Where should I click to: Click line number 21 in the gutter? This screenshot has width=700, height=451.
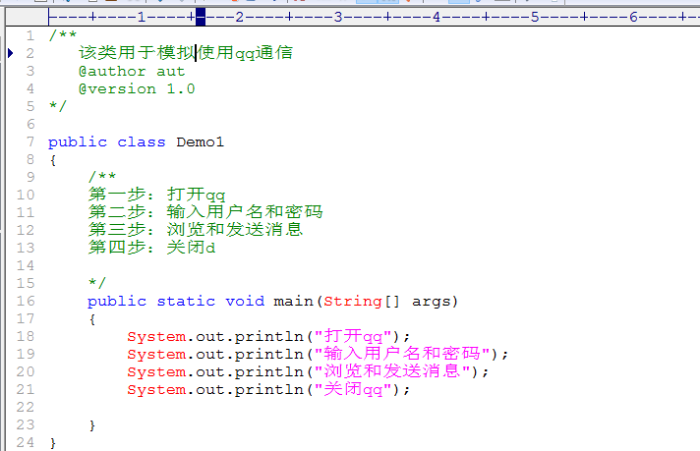coord(26,389)
